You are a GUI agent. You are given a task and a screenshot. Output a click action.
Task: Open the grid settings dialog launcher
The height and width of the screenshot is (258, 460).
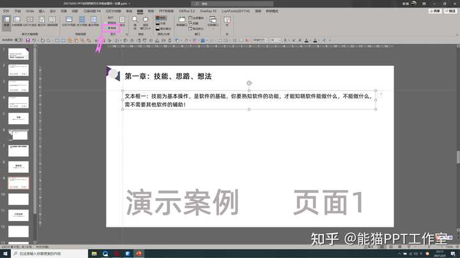click(x=126, y=34)
